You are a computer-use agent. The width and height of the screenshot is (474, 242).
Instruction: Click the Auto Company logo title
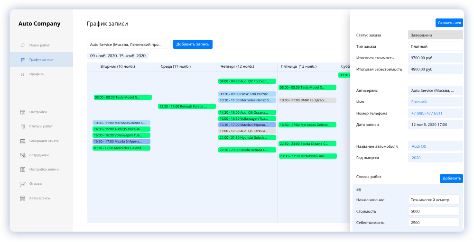click(x=39, y=24)
